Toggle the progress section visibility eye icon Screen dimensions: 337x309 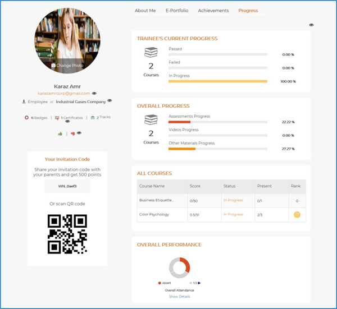(x=311, y=25)
